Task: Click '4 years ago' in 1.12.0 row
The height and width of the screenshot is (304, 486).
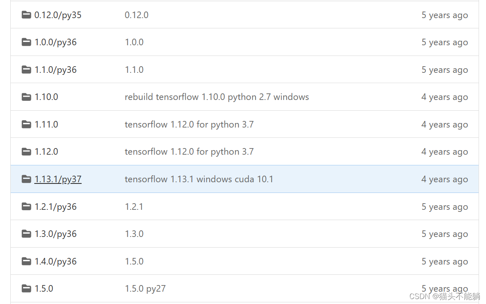Action: [444, 152]
